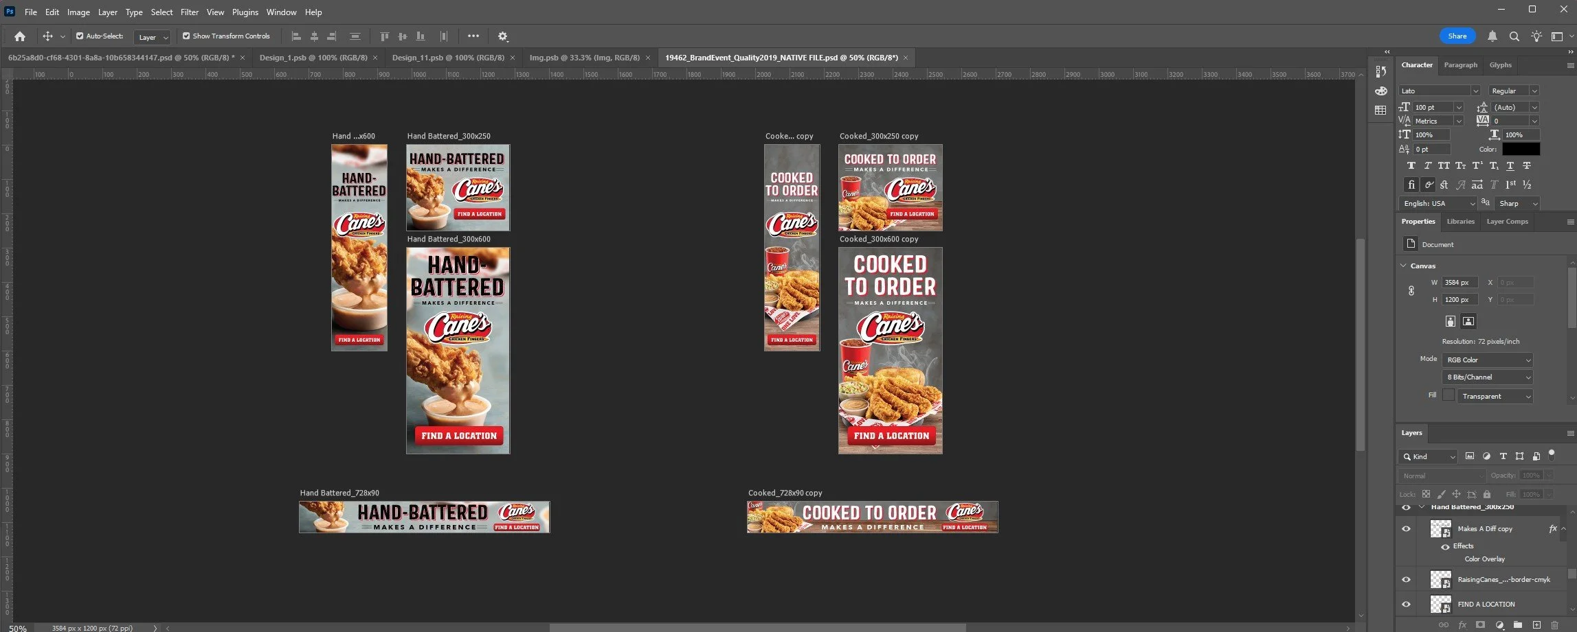Turn layer filtering on or off
The height and width of the screenshot is (632, 1577).
pyautogui.click(x=1552, y=454)
